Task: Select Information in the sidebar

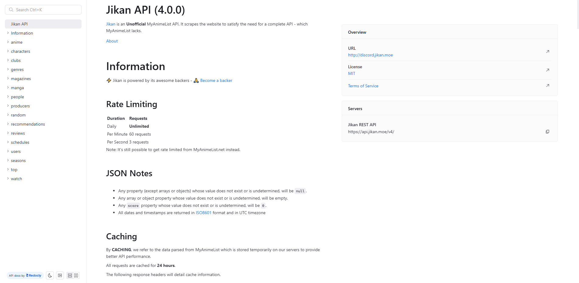Action: click(22, 33)
